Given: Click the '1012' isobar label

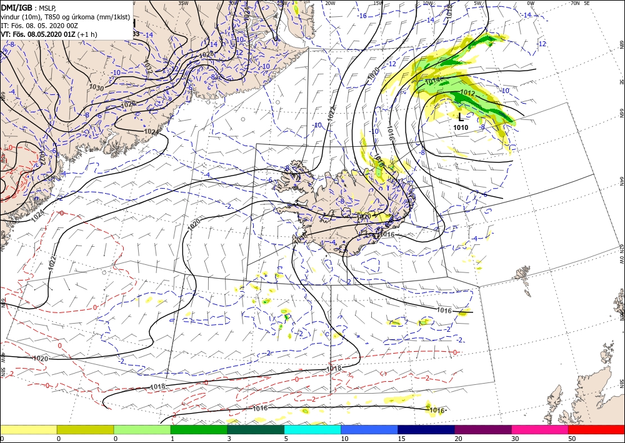Looking at the screenshot, I should coord(467,93).
